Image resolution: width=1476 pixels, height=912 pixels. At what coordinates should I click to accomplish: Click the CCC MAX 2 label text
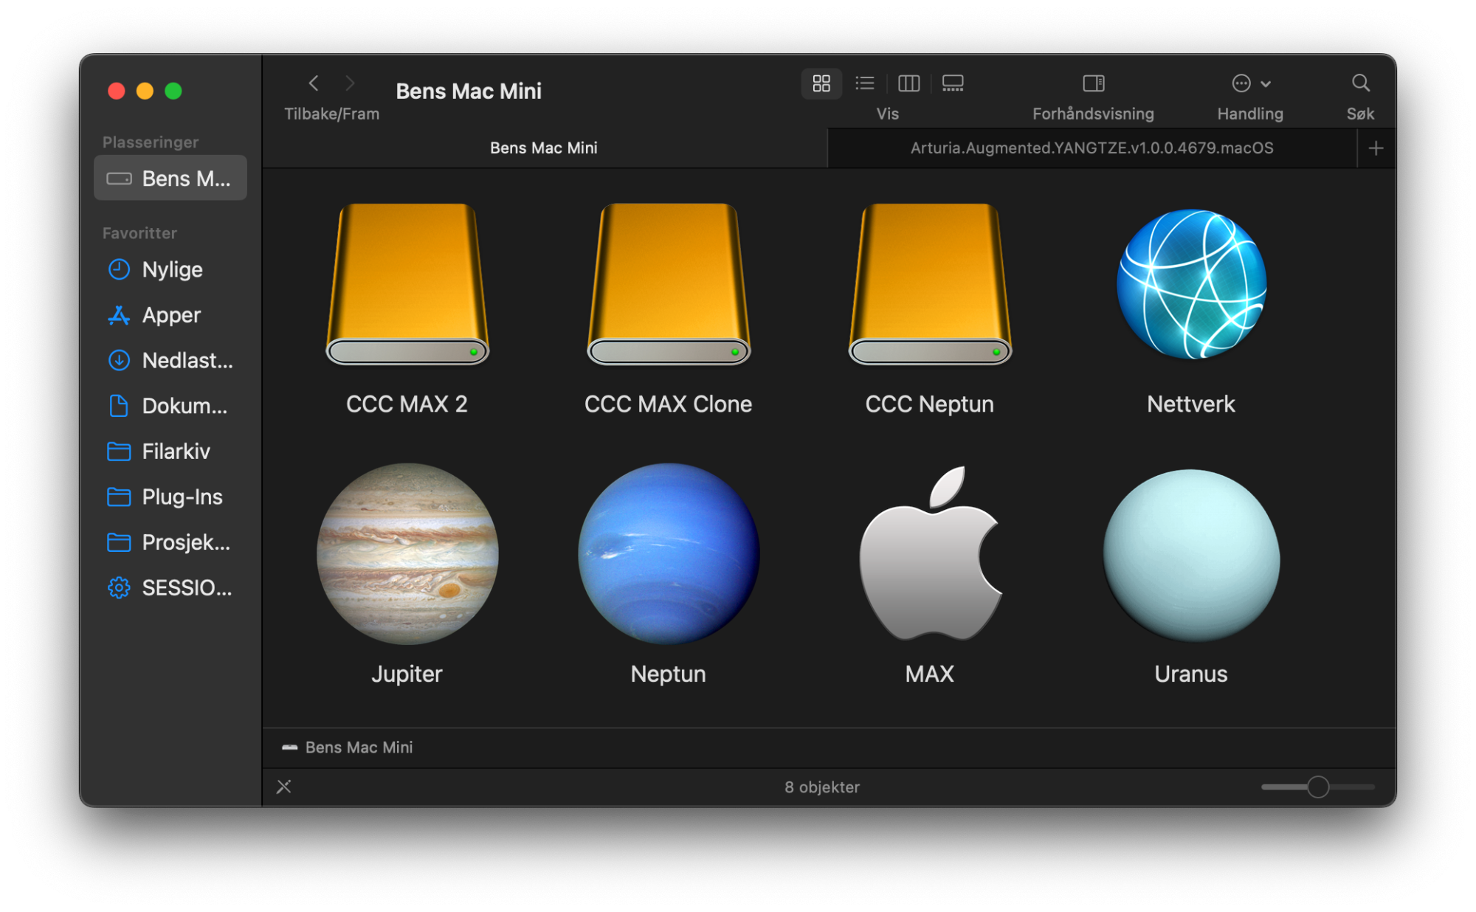[x=407, y=404]
